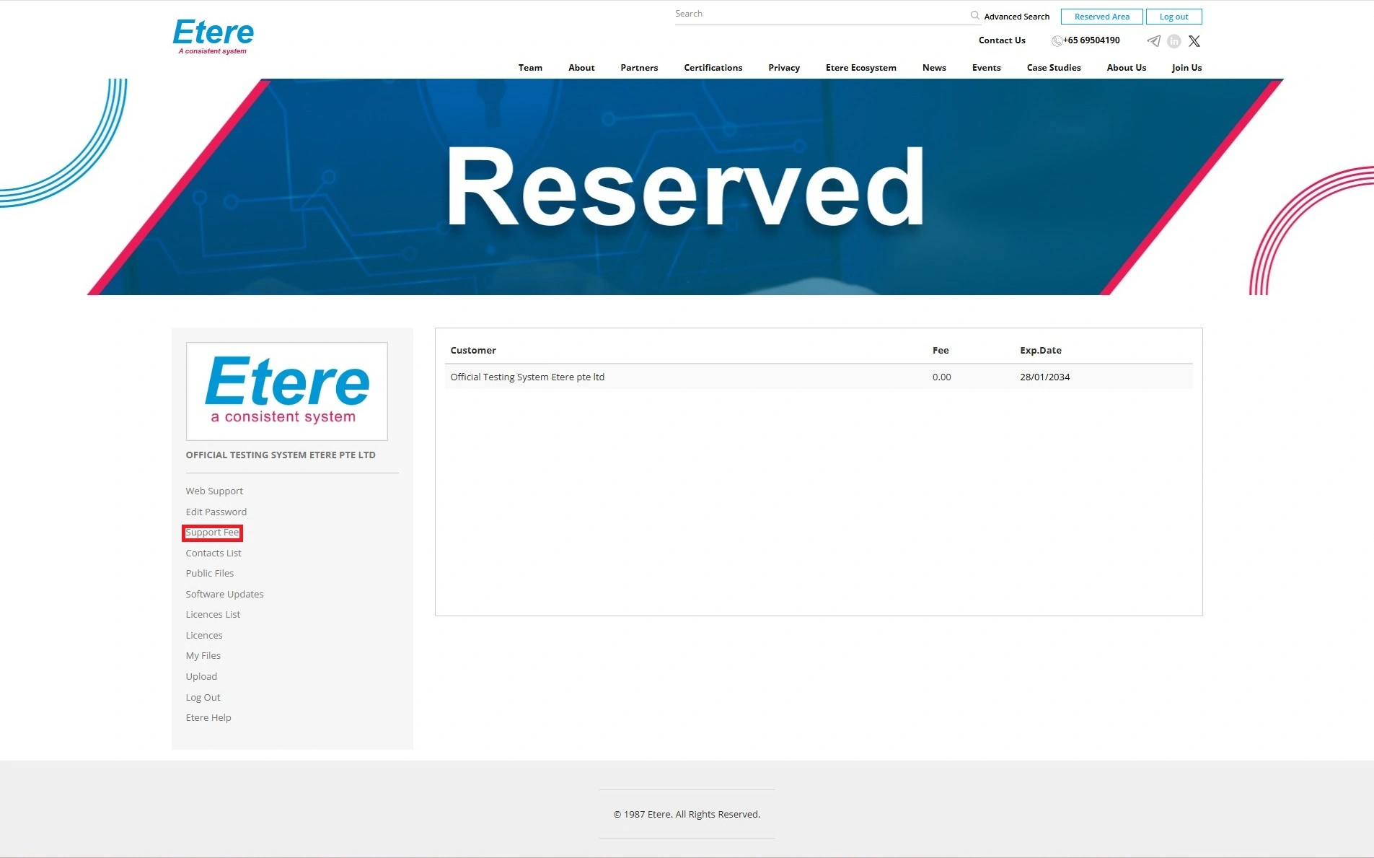The width and height of the screenshot is (1374, 858).
Task: Open the LinkedIn social icon
Action: [1174, 41]
